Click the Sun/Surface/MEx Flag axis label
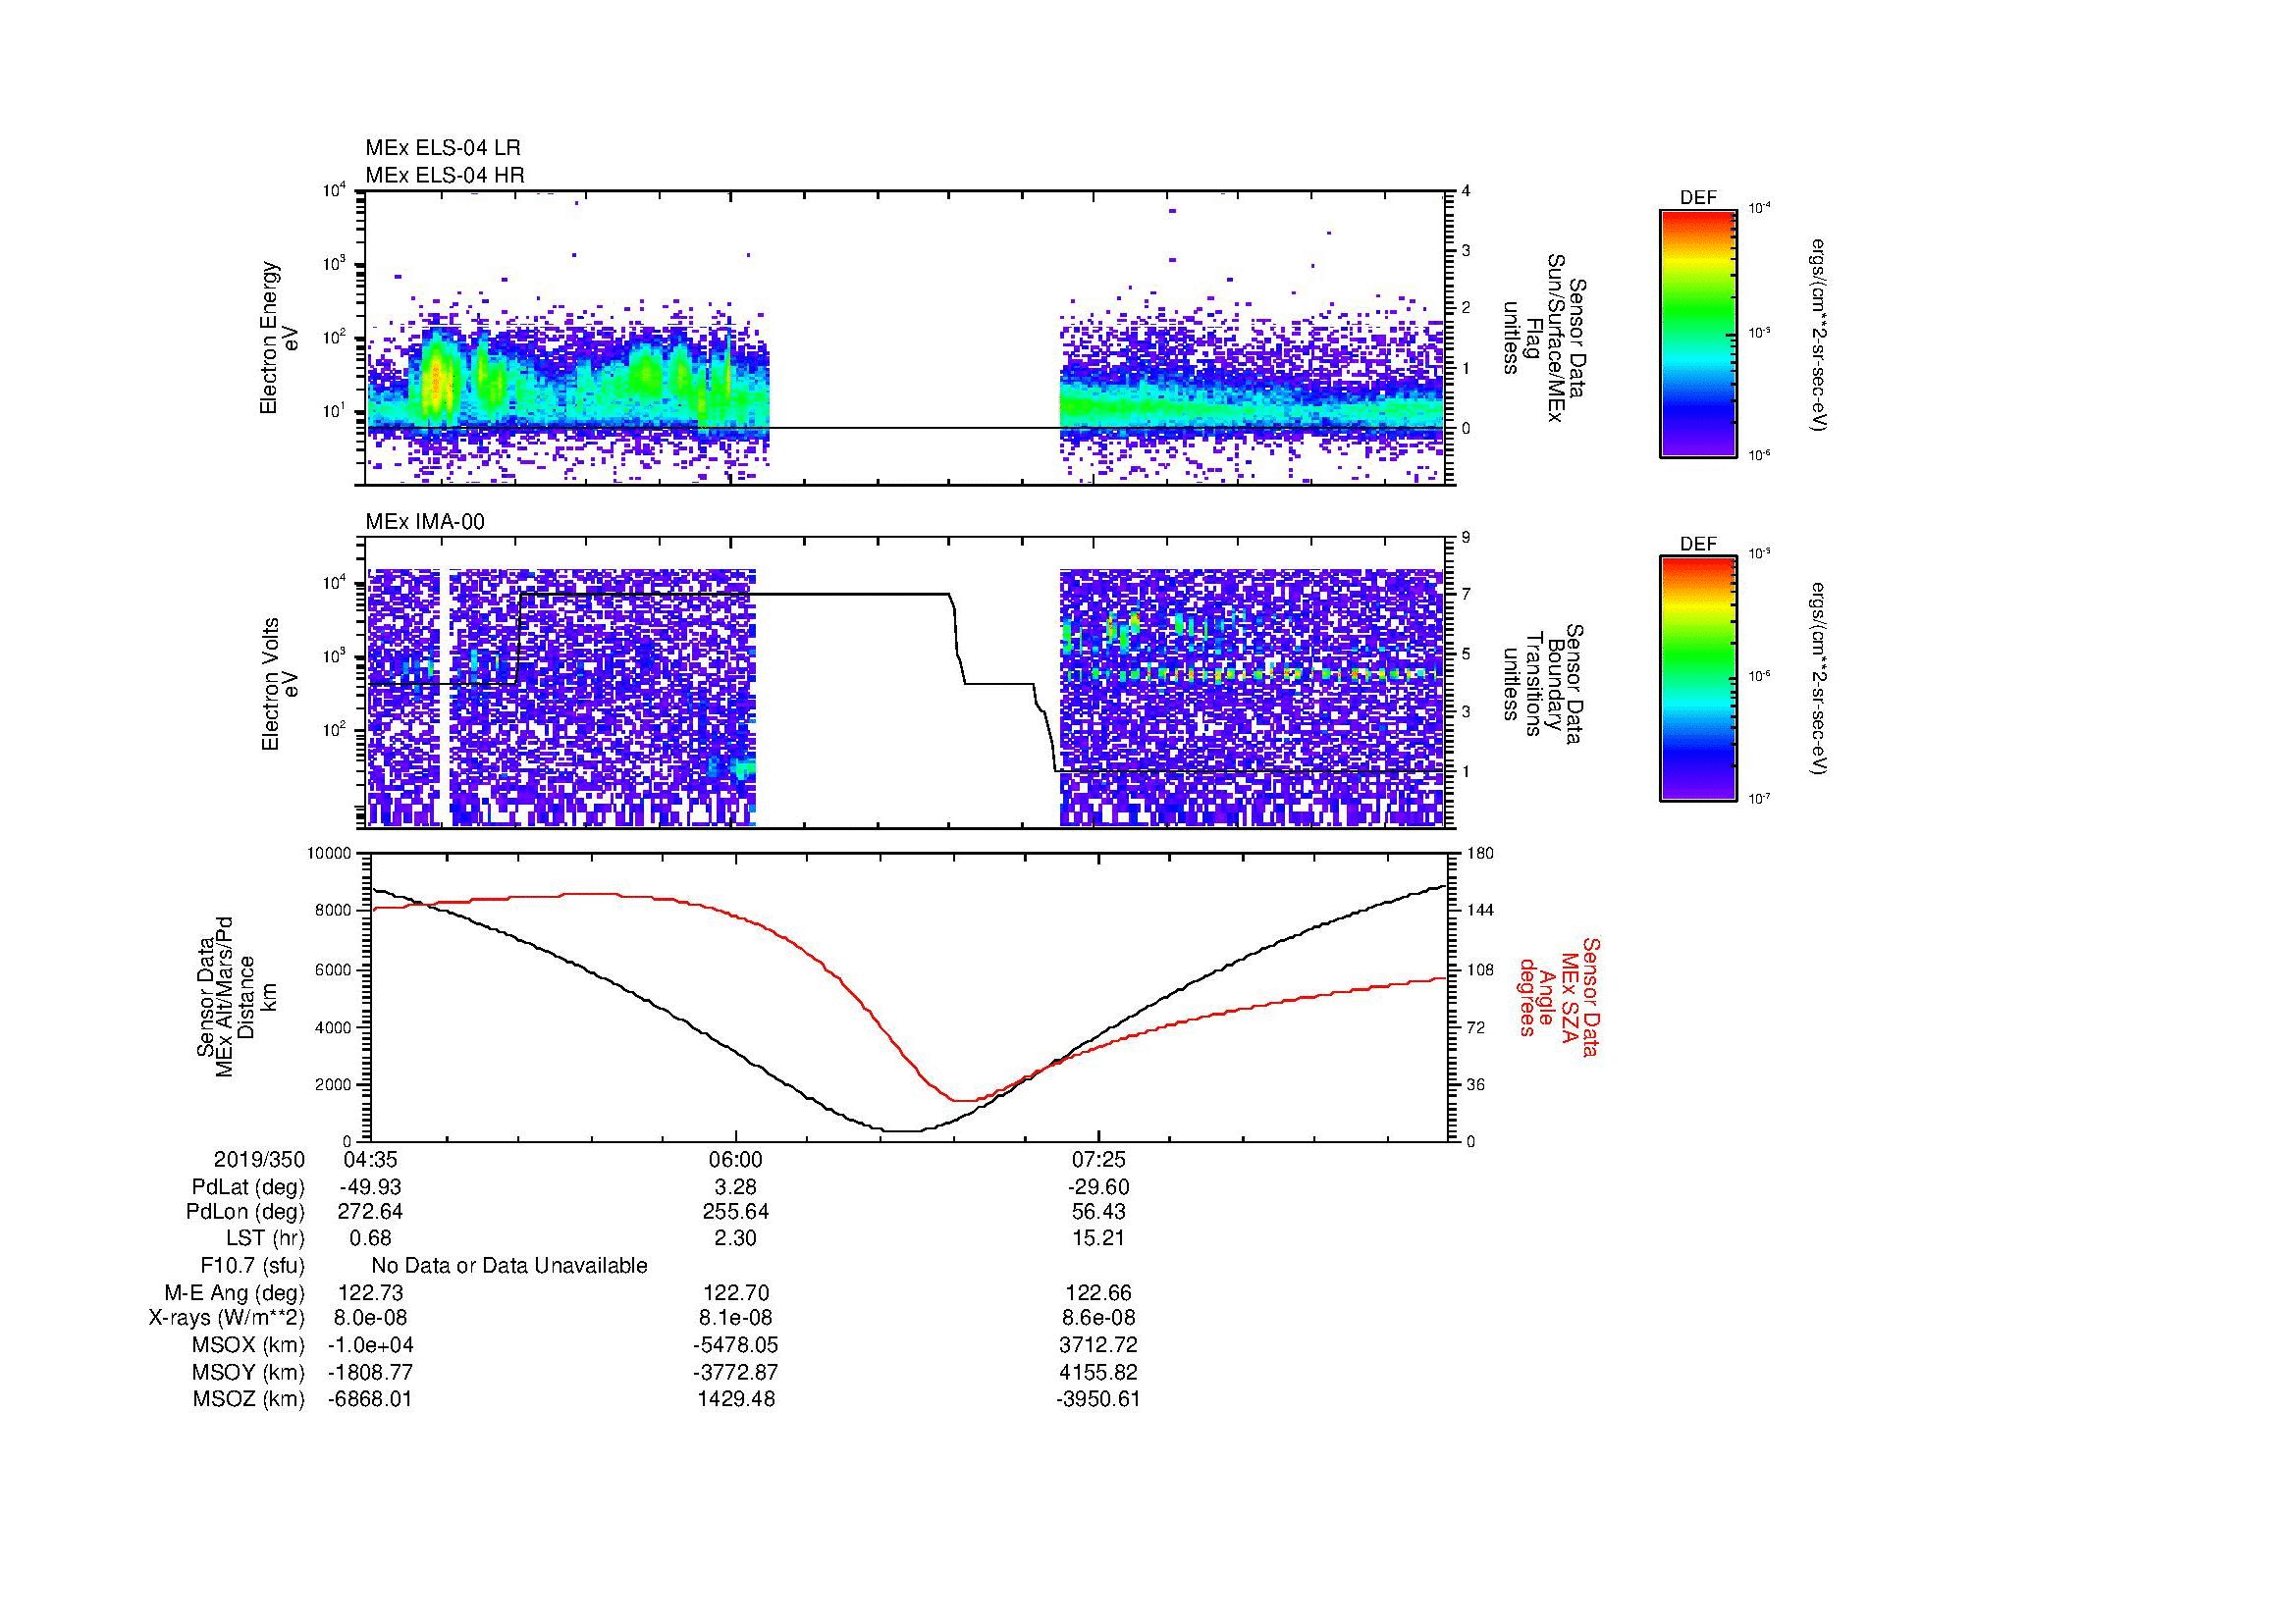 [x=1543, y=338]
